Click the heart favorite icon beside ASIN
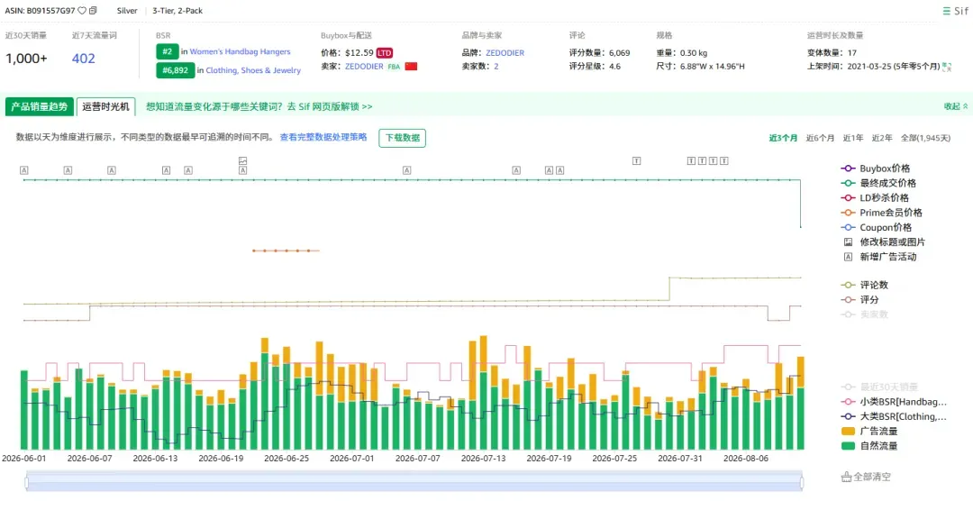This screenshot has width=973, height=519. pos(82,11)
